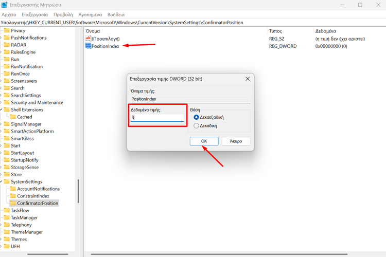Screen dimensions: 386x257
Task: Click the SmartActionPlatform folder icon
Action: pos(7,131)
